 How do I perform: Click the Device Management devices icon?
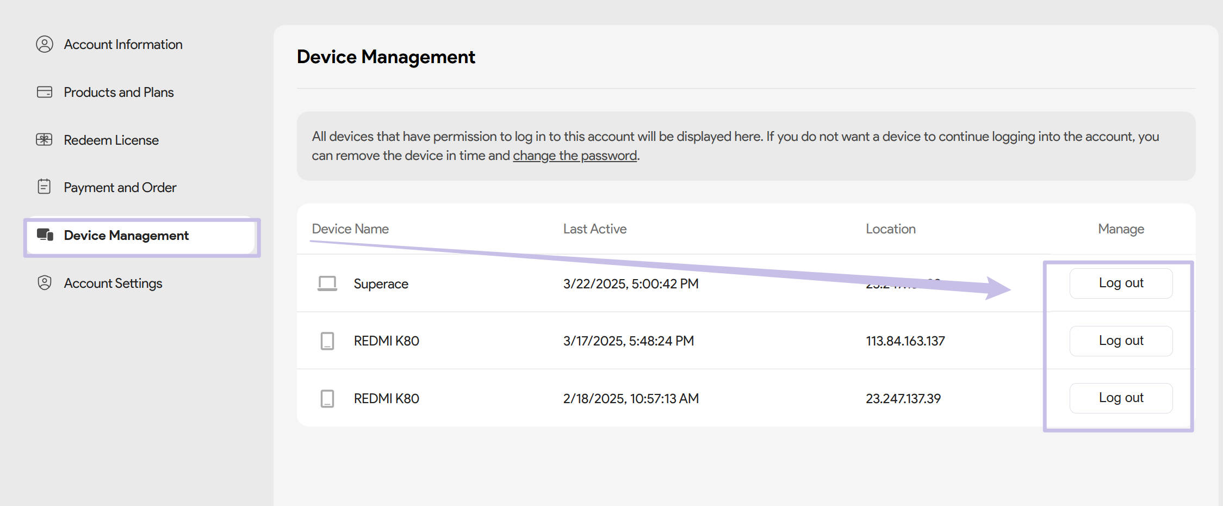(x=45, y=235)
